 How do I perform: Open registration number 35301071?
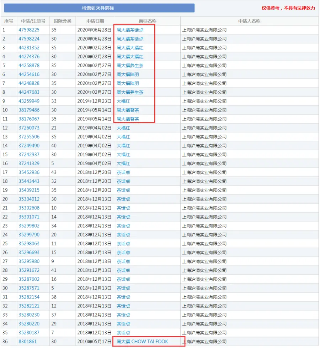tap(29, 217)
